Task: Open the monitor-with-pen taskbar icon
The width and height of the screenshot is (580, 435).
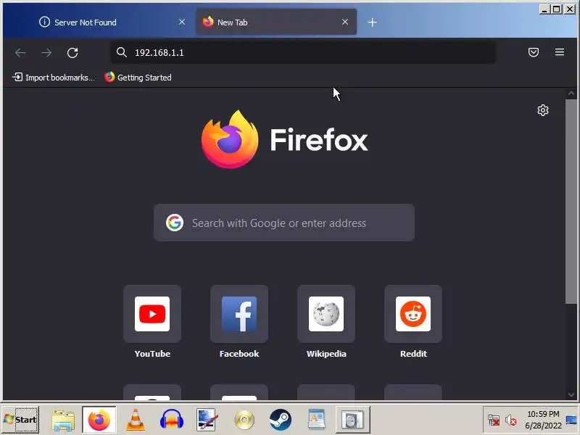Action: point(207,420)
